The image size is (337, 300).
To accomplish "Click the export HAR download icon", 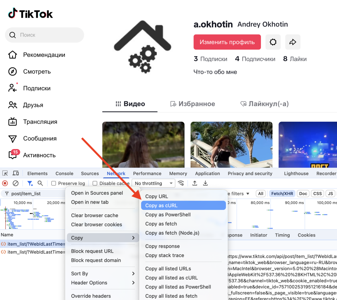I will [x=205, y=184].
